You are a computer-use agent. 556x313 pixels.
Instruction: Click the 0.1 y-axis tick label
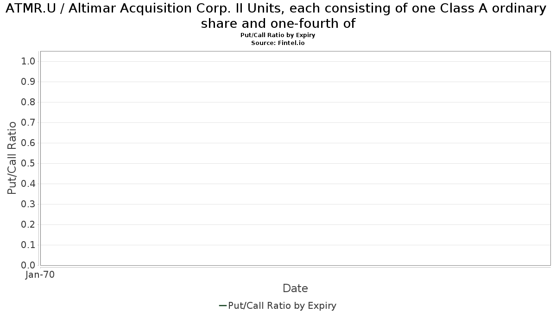(29, 245)
